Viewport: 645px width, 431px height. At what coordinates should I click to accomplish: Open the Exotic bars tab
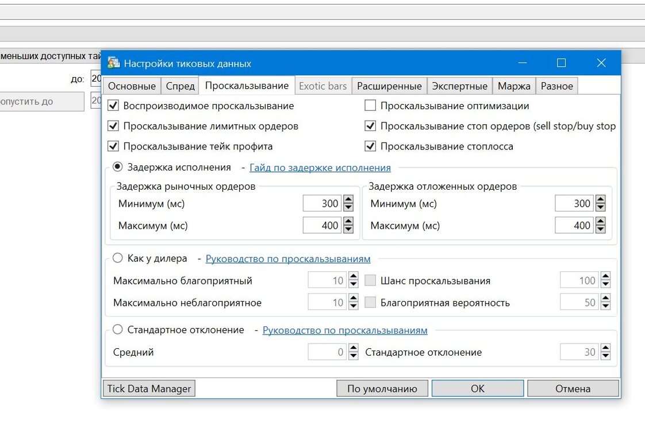click(x=323, y=86)
